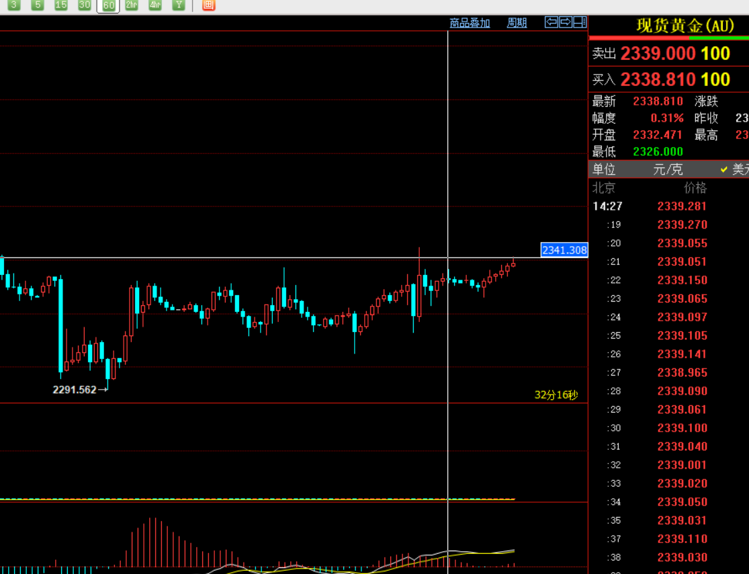Open the 商品叠加 overlay link
The image size is (749, 574).
coord(470,23)
